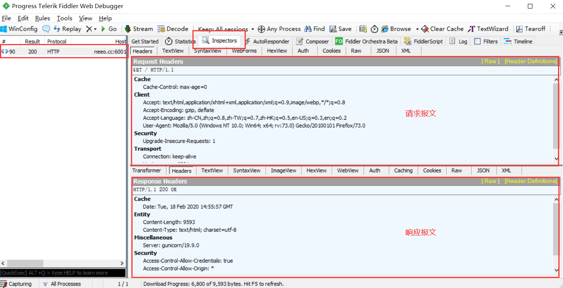Viewport: 563px width, 288px height.
Task: Click All Processes filter in status bar
Action: click(61, 284)
